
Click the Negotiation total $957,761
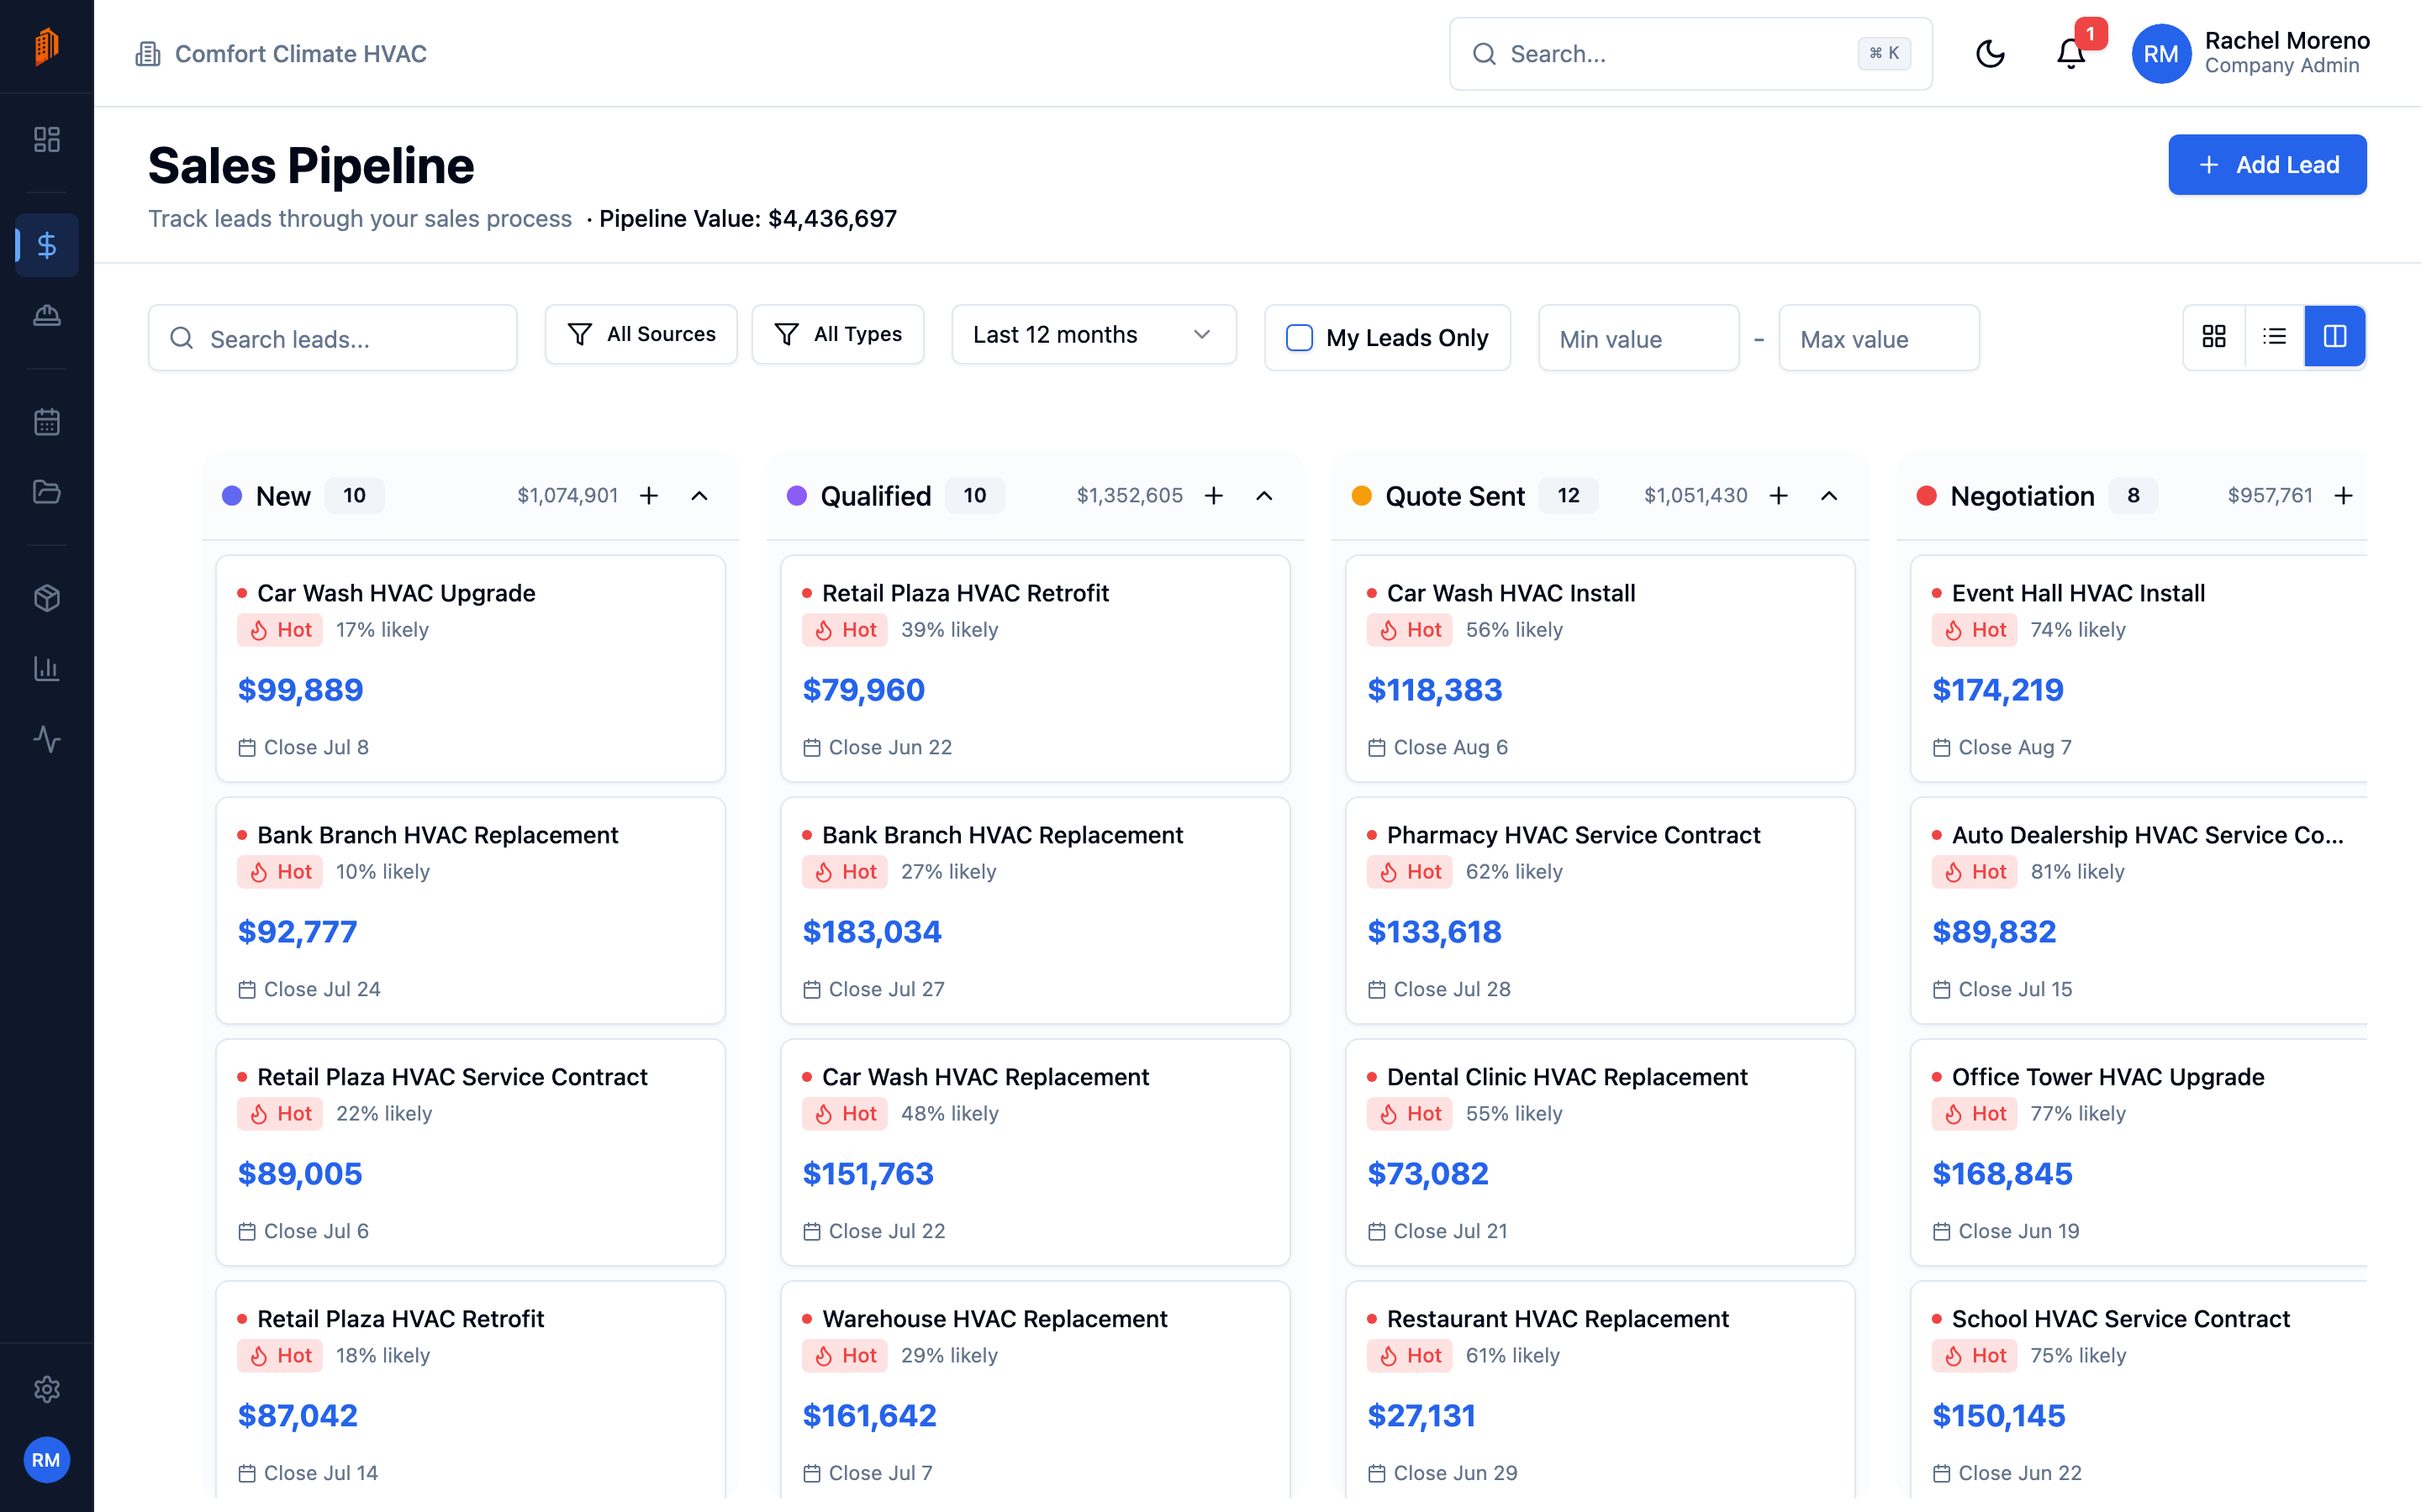2270,496
